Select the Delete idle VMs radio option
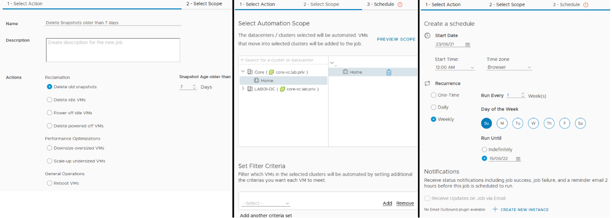Viewport: 612px width, 218px height. click(49, 100)
